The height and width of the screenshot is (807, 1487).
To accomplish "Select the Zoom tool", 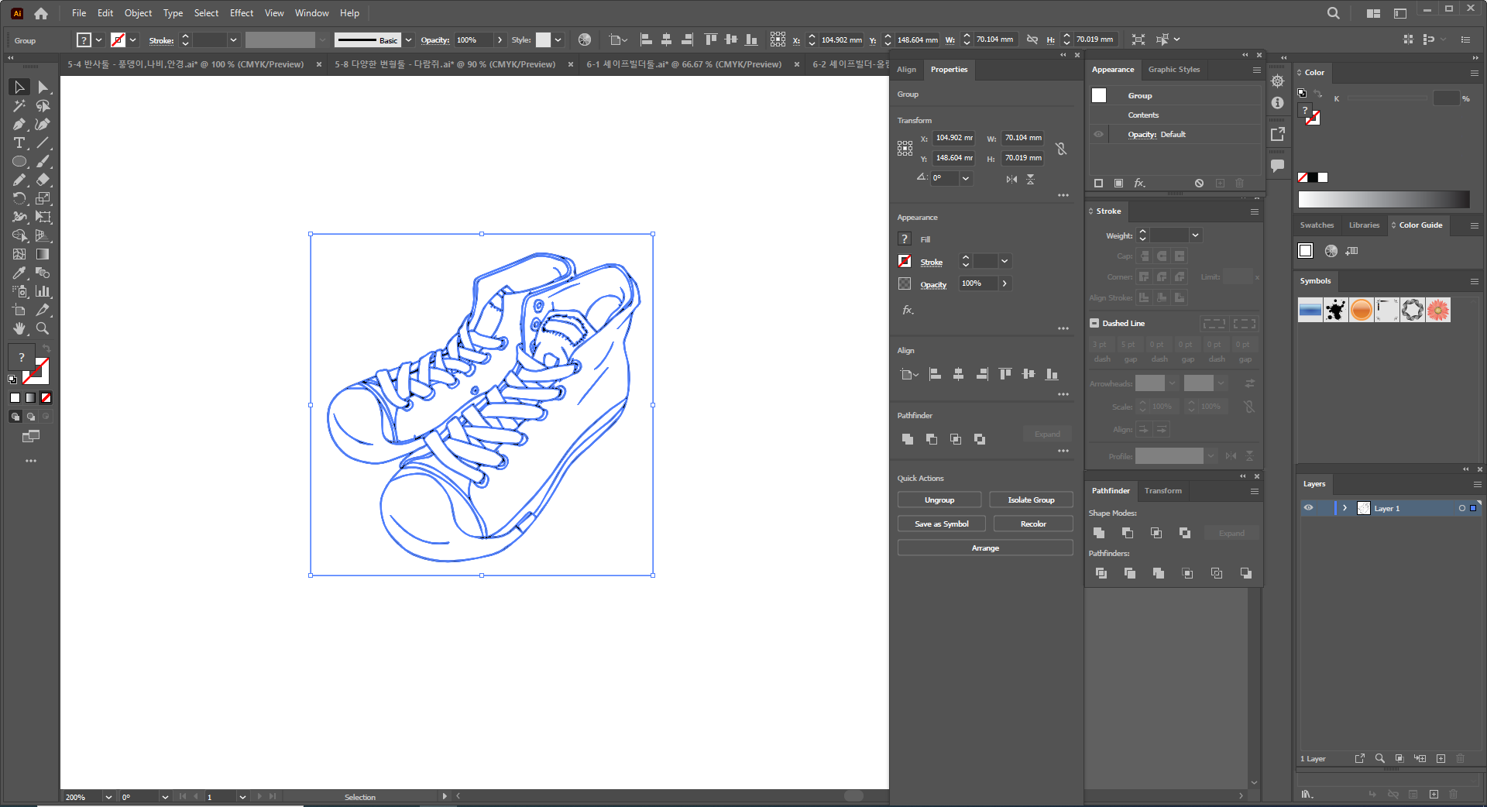I will tap(43, 328).
